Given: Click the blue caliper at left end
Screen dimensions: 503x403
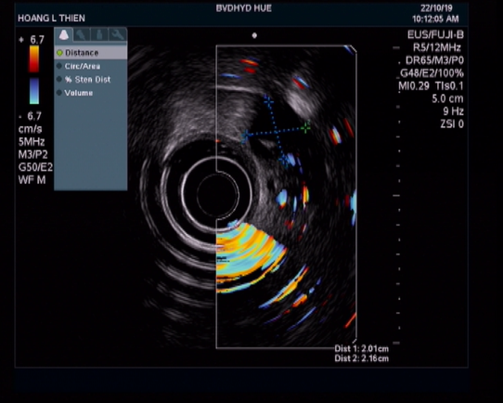Looking at the screenshot, I should tap(245, 136).
